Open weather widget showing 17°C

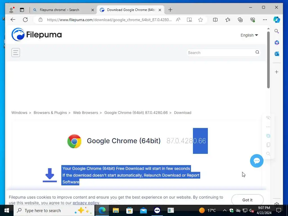coord(207,210)
